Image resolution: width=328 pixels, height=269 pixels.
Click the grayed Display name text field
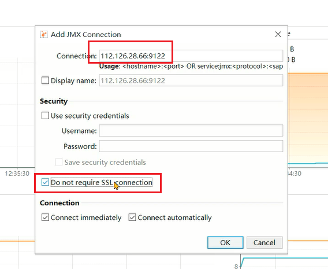[x=191, y=80]
